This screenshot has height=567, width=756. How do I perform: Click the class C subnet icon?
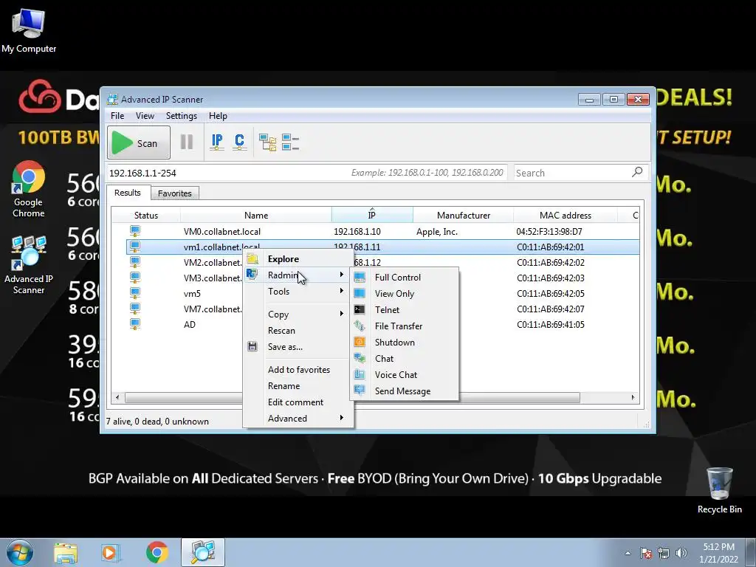[x=240, y=142]
